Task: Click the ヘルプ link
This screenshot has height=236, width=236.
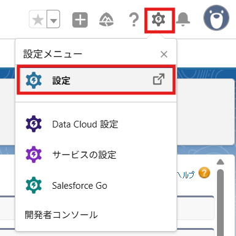Action: click(186, 175)
